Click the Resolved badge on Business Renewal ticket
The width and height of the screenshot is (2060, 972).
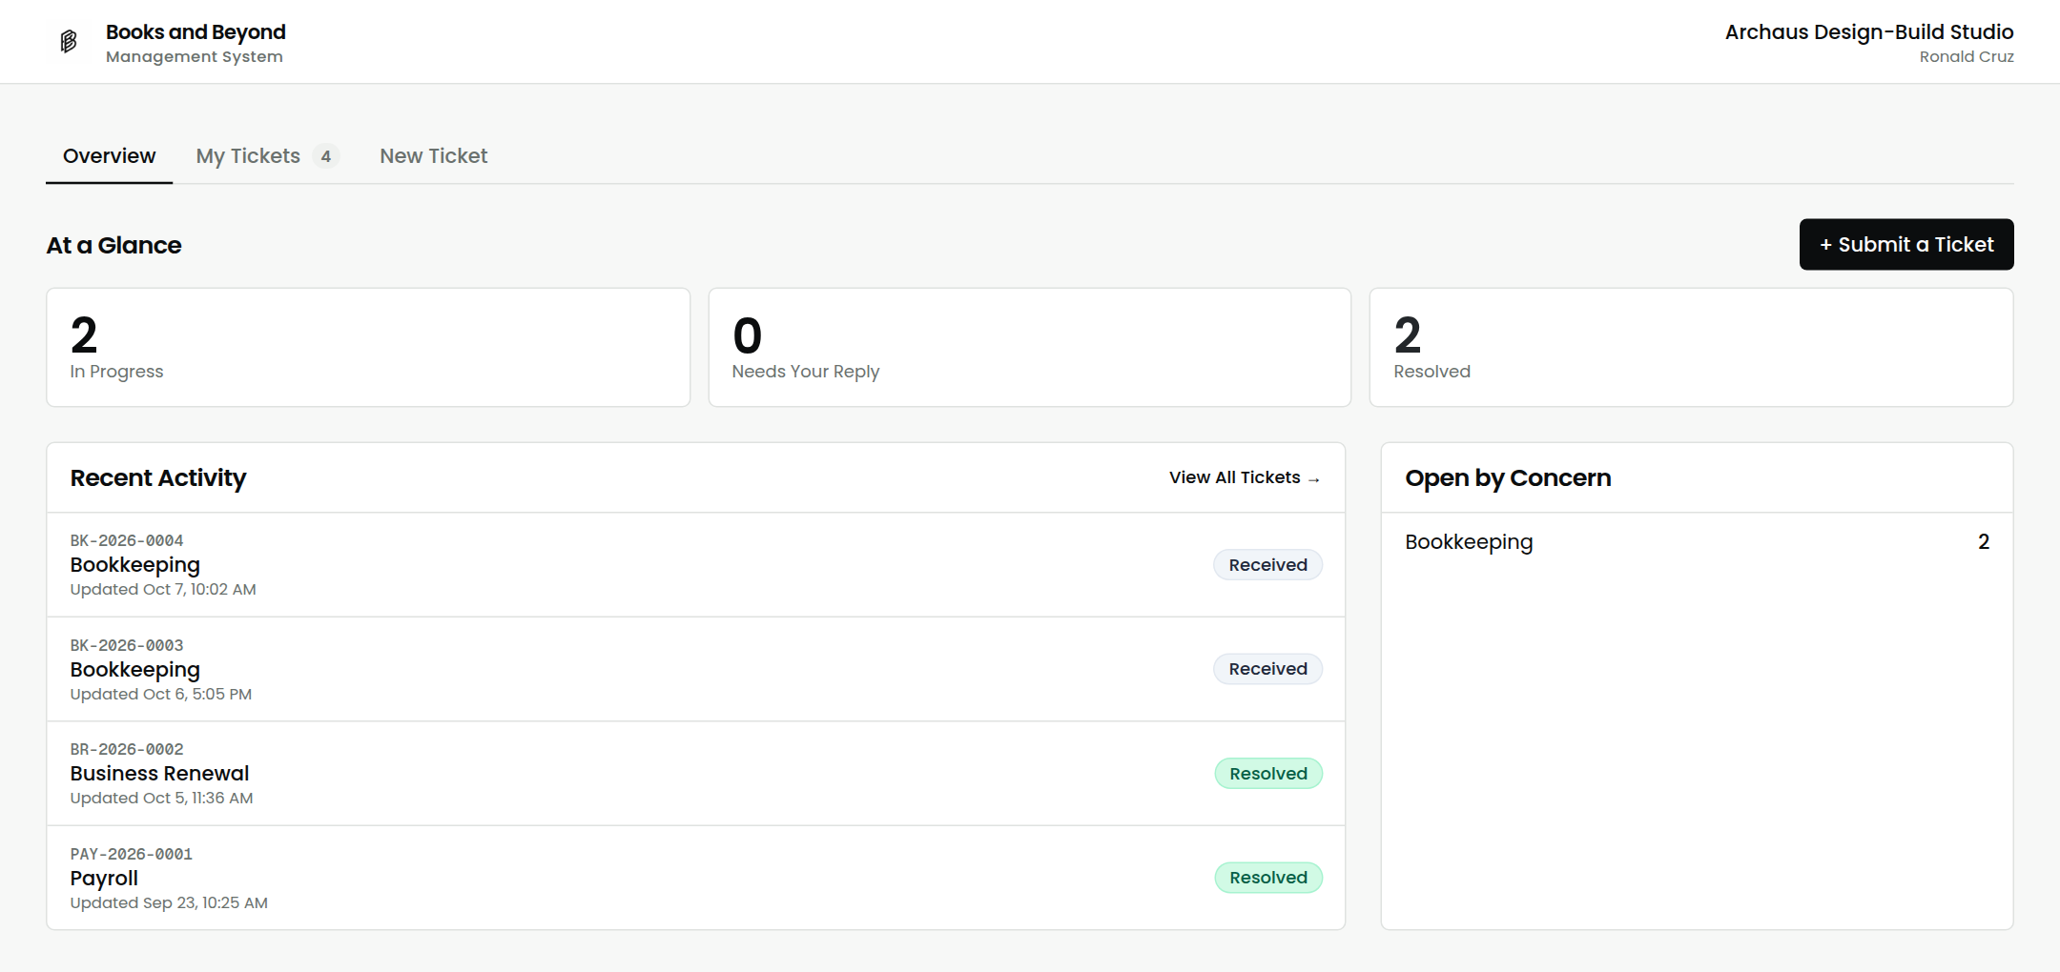pos(1268,774)
